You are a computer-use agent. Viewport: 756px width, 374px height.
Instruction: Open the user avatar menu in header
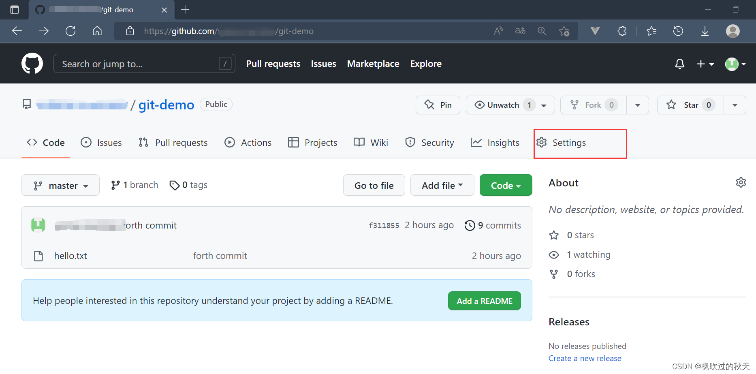[735, 64]
